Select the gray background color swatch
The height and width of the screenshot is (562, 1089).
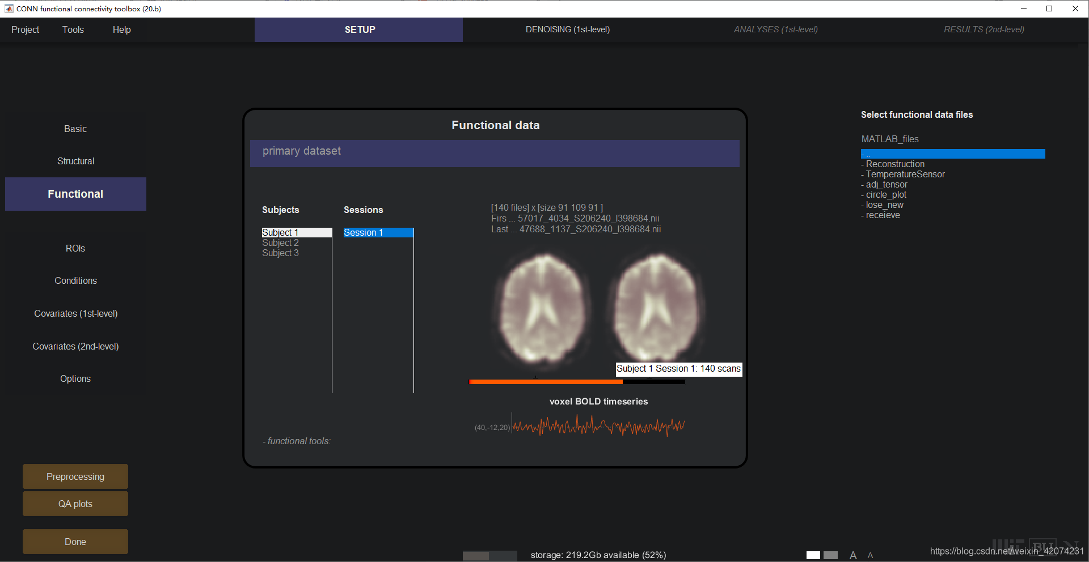pos(830,555)
